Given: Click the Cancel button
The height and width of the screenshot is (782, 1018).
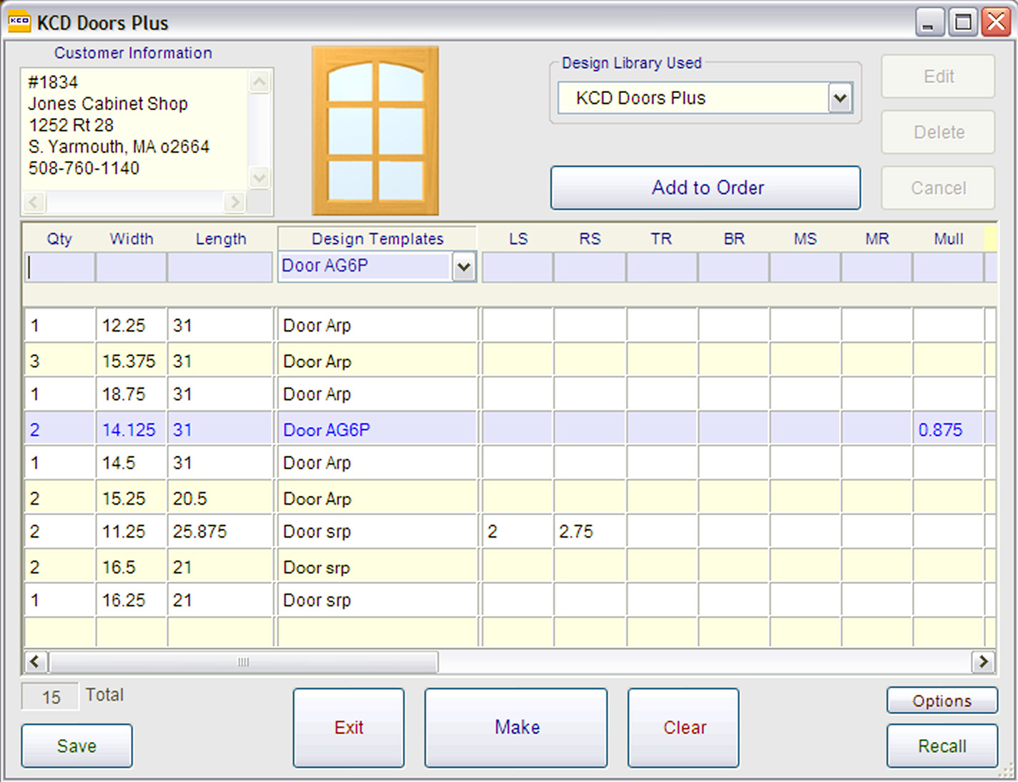Looking at the screenshot, I should pos(937,188).
